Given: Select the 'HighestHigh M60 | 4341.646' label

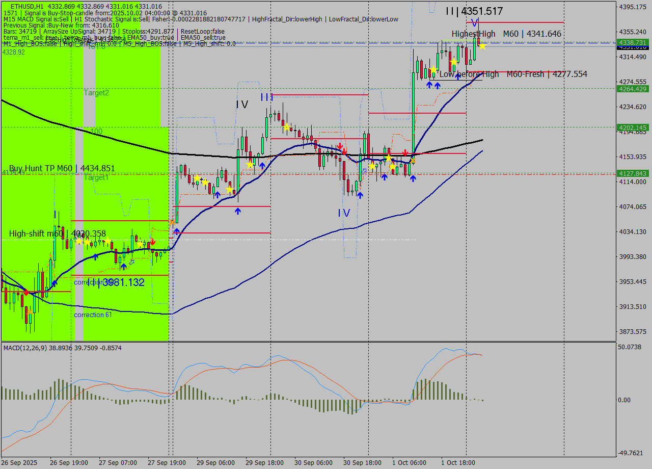Looking at the screenshot, I should click(x=506, y=34).
